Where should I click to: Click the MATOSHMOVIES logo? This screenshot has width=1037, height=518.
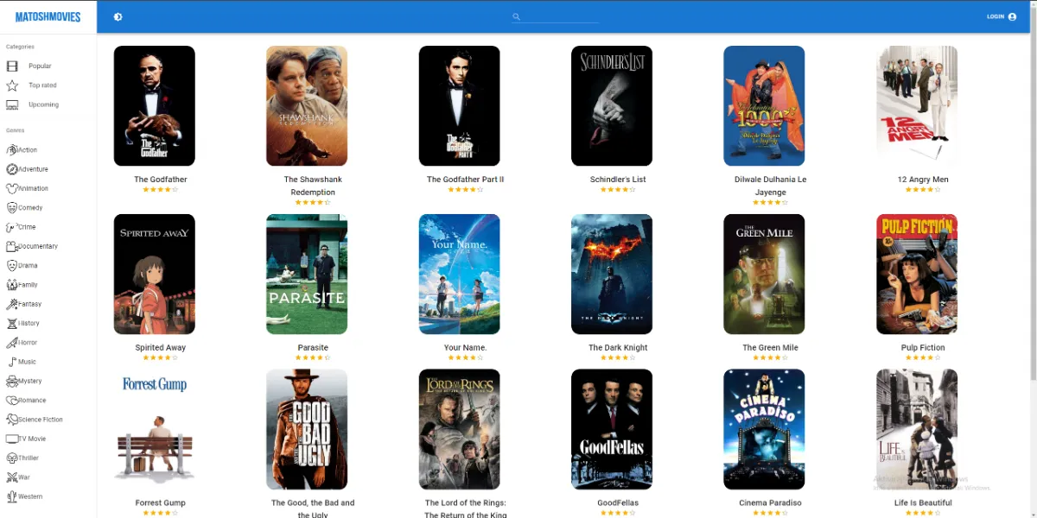coord(48,16)
